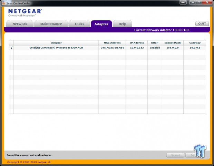
Task: Click the DHCP column header
Action: tap(155, 43)
